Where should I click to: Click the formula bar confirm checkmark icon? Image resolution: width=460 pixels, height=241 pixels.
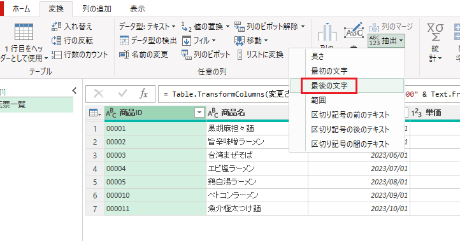point(122,93)
